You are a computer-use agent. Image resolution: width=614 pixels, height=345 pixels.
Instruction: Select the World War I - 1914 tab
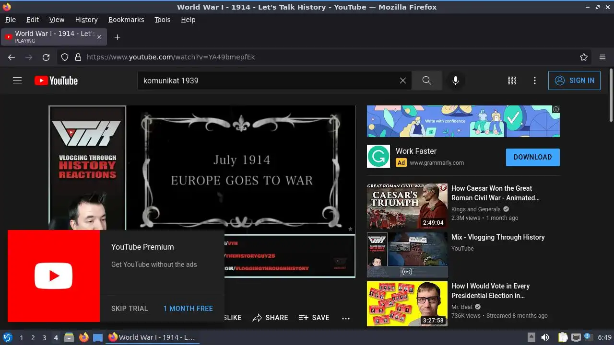(x=53, y=37)
